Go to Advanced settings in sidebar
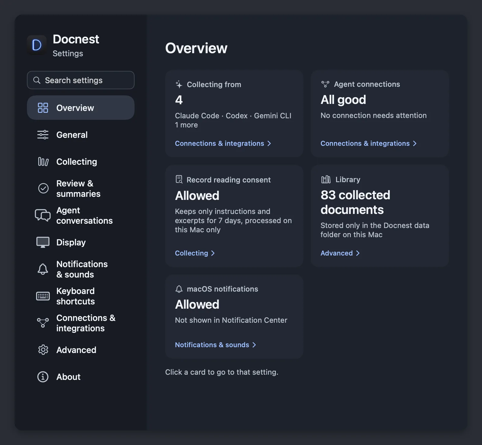The image size is (482, 445). tap(81, 350)
